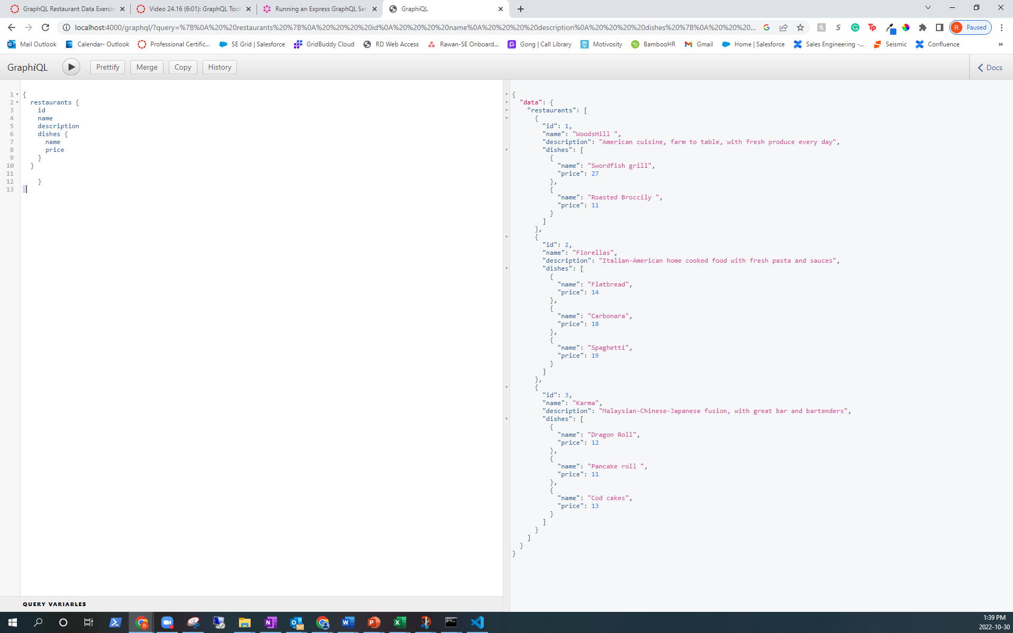View site information icon in address bar
The height and width of the screenshot is (633, 1013).
(x=66, y=27)
